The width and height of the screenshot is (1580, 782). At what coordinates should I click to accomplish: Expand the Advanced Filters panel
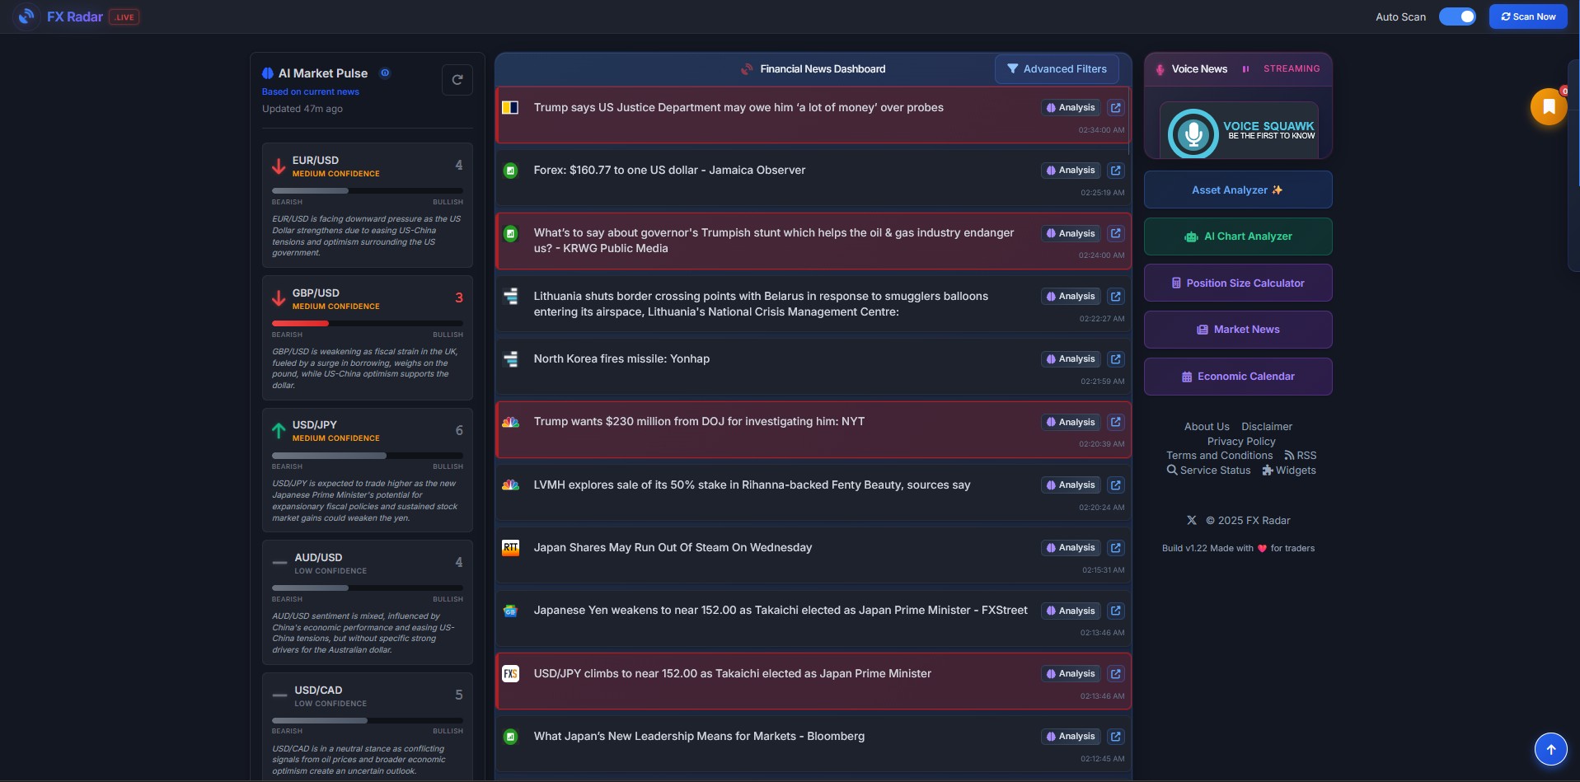tap(1056, 69)
